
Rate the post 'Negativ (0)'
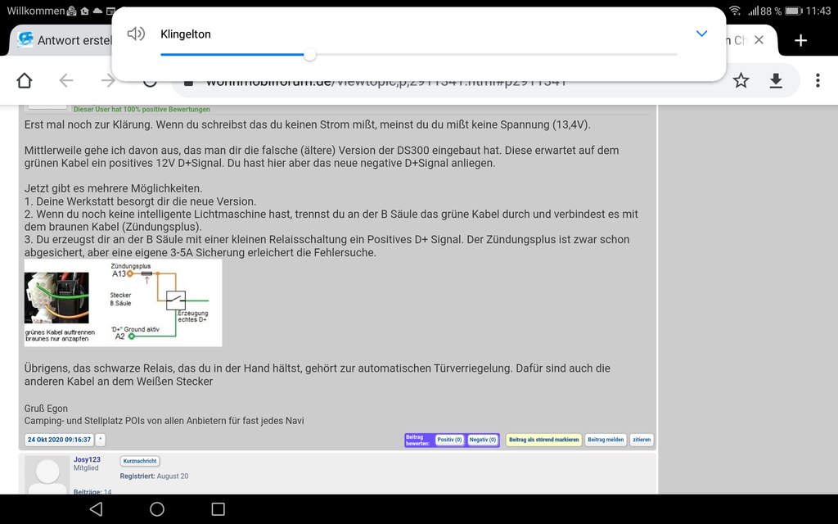pos(483,440)
